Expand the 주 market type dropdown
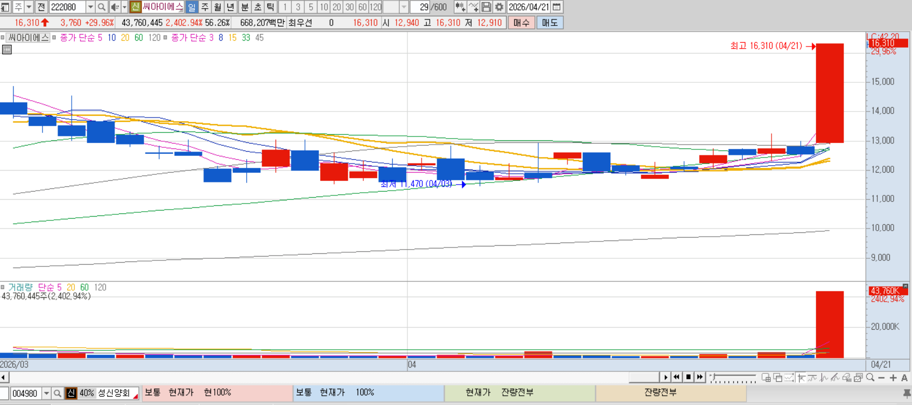 [29, 7]
